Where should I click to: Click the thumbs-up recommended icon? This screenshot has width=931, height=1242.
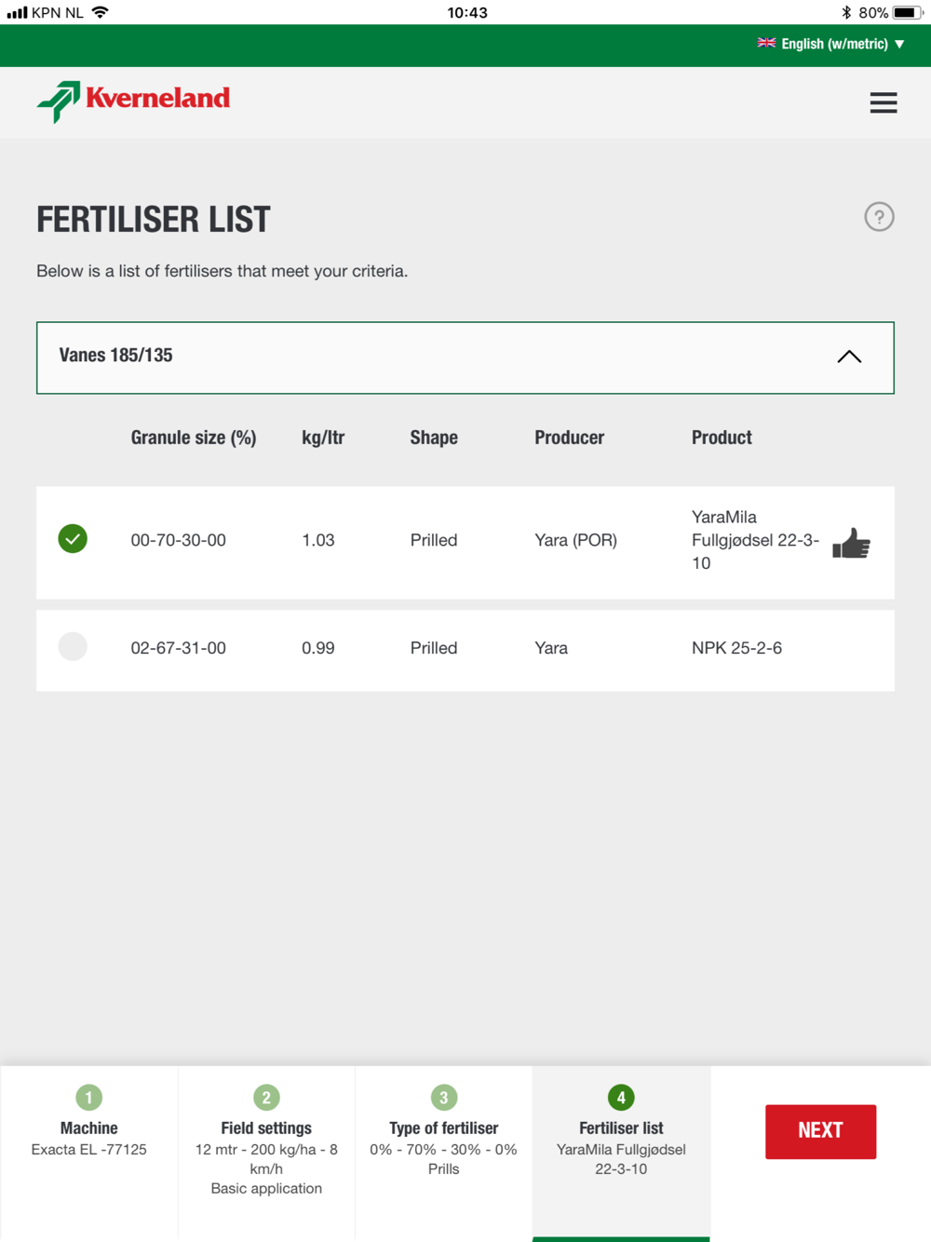[x=851, y=543]
